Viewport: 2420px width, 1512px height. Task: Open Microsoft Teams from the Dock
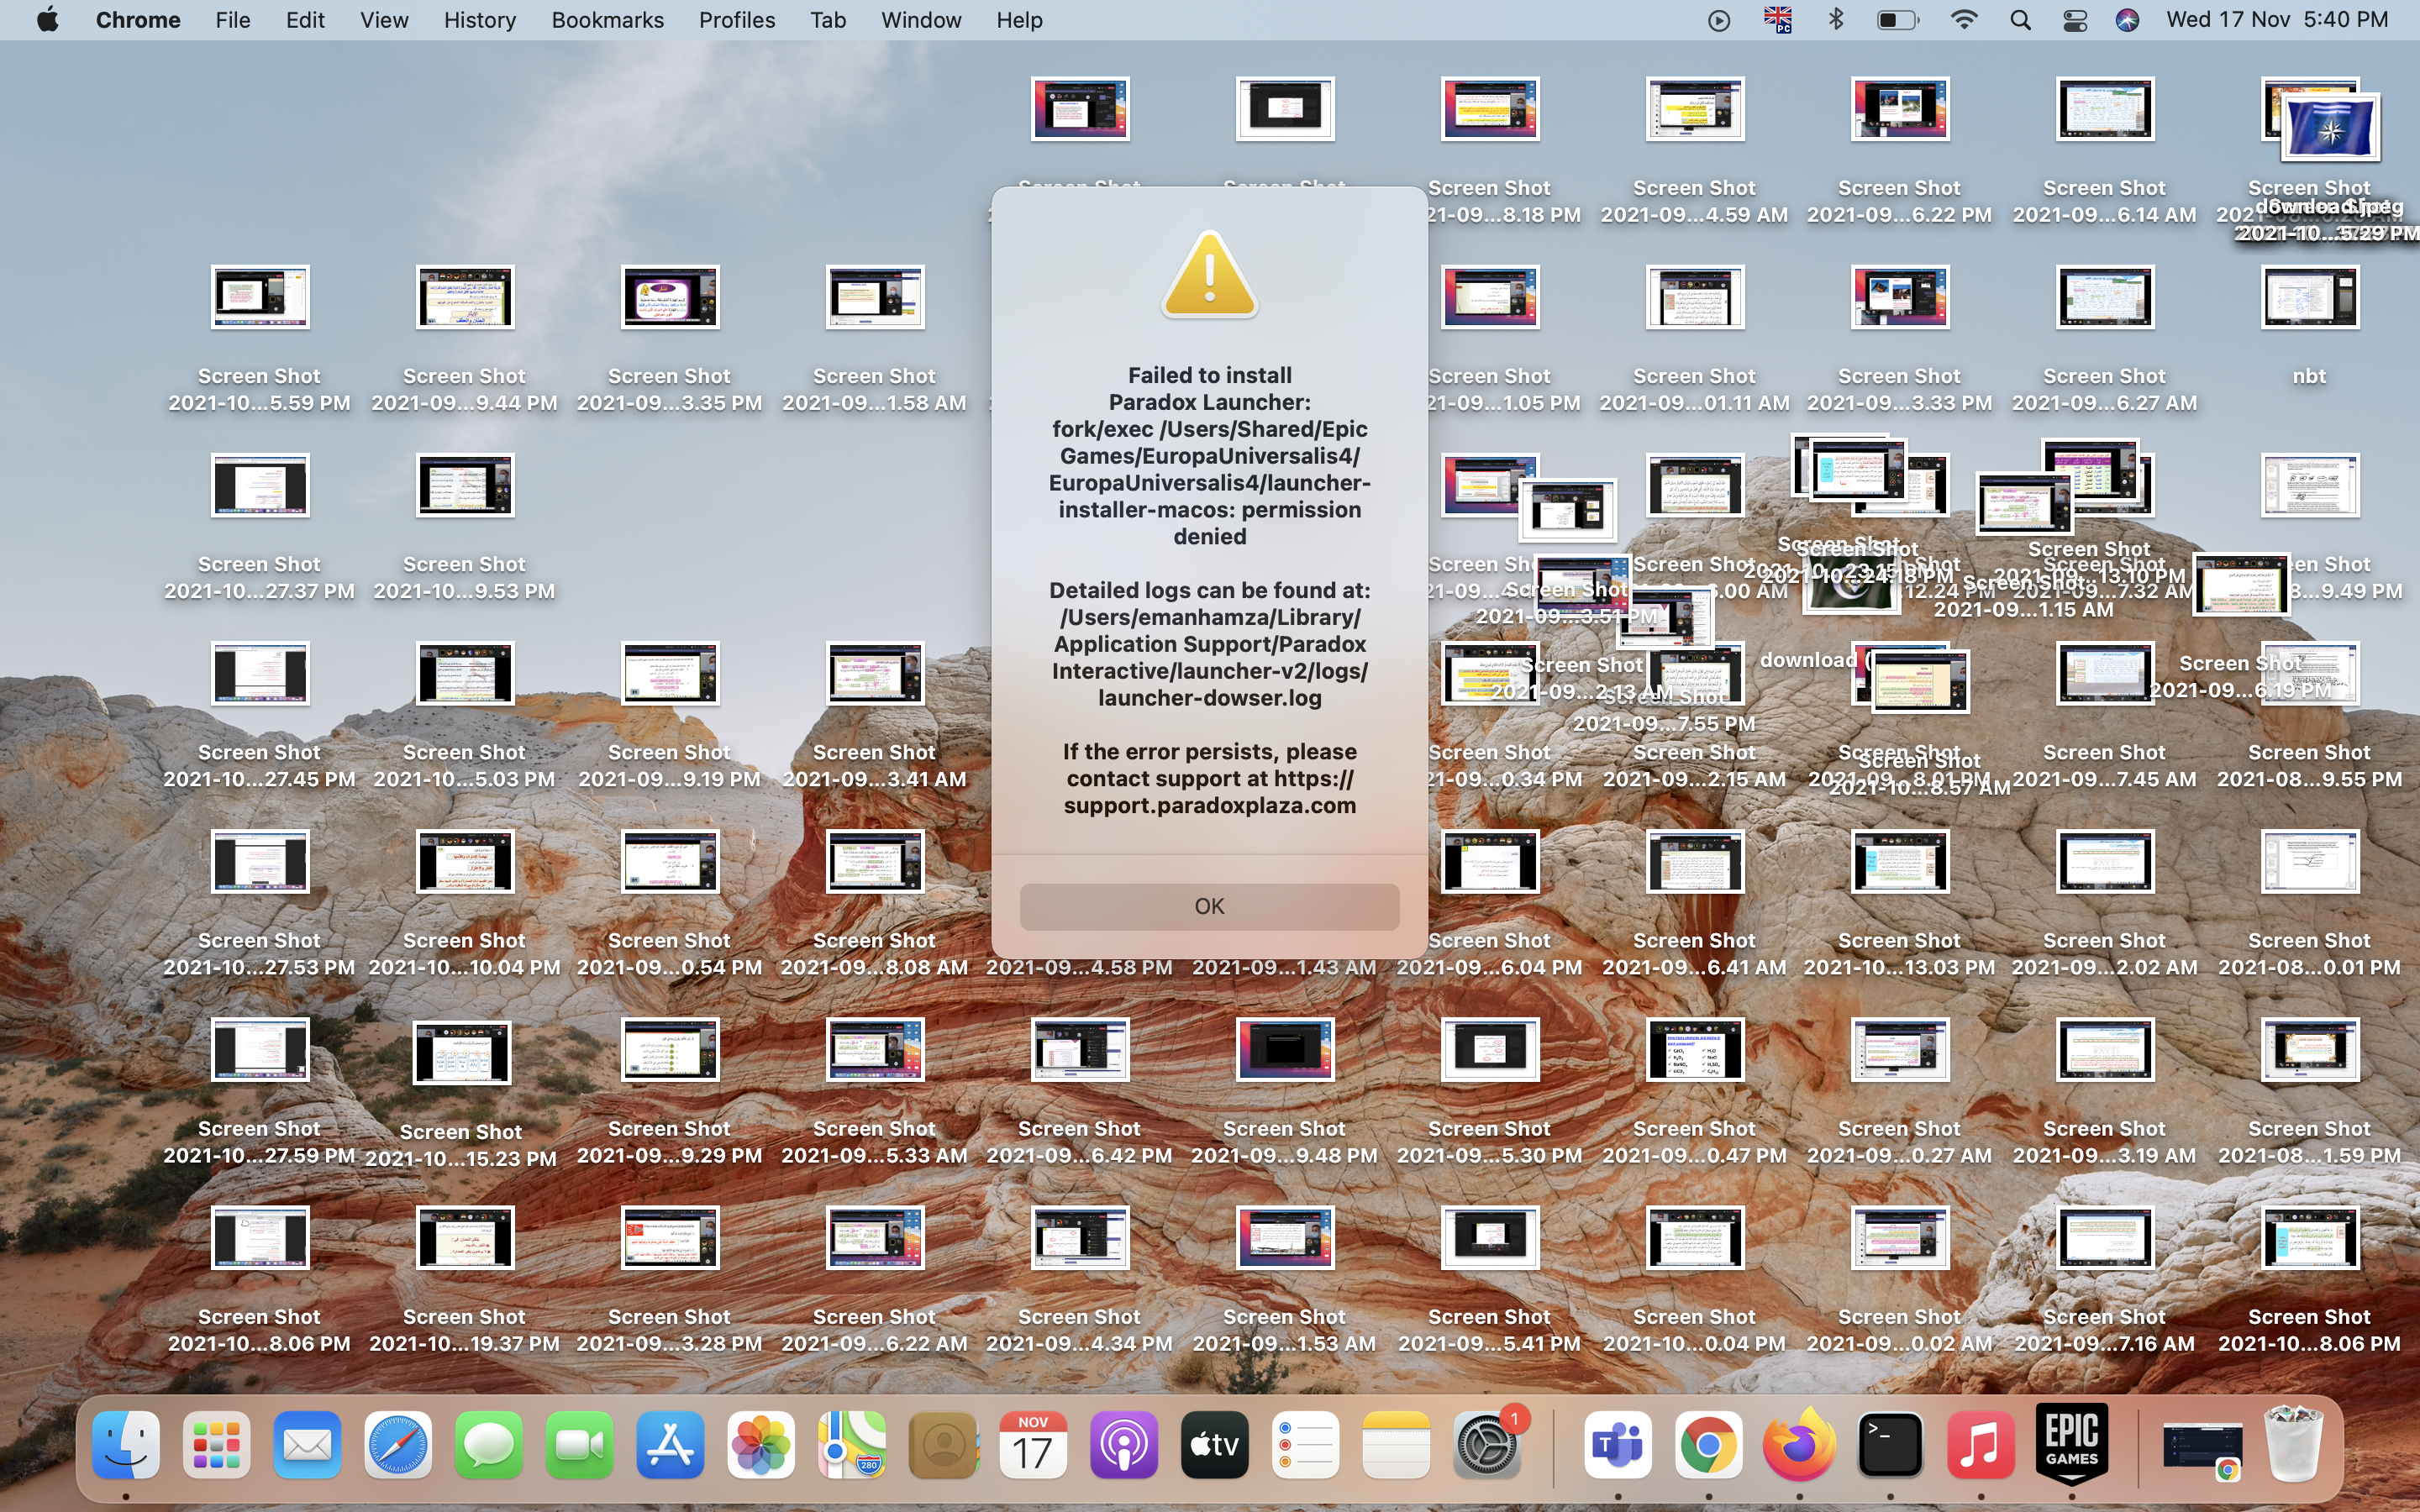coord(1618,1445)
